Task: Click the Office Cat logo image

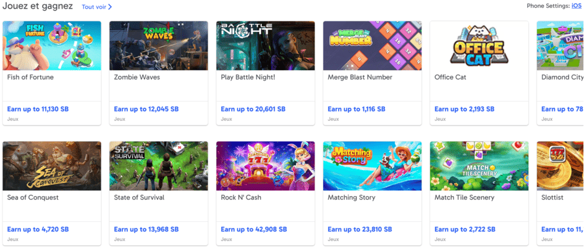Action: click(x=479, y=46)
